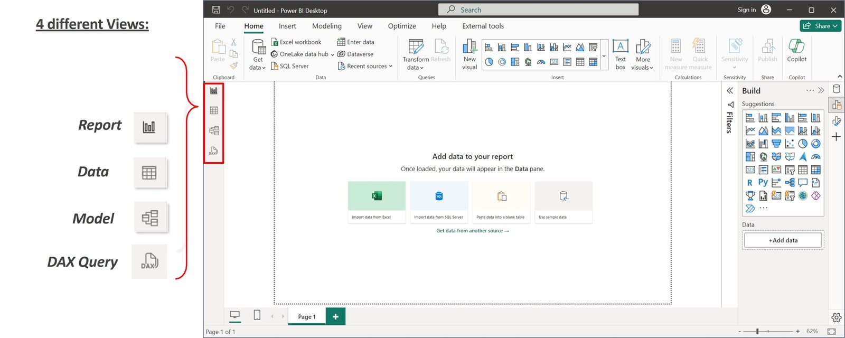This screenshot has height=338, width=845.
Task: Pick the gauge visual in ribbon Insert gallery
Action: pos(541,62)
